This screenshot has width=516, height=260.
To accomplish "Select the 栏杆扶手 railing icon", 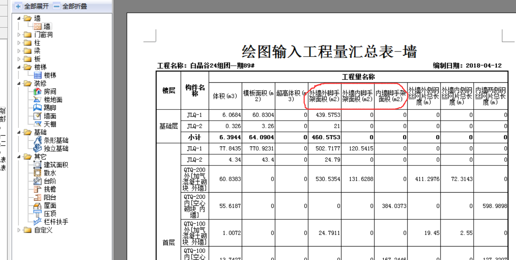I will 38,222.
